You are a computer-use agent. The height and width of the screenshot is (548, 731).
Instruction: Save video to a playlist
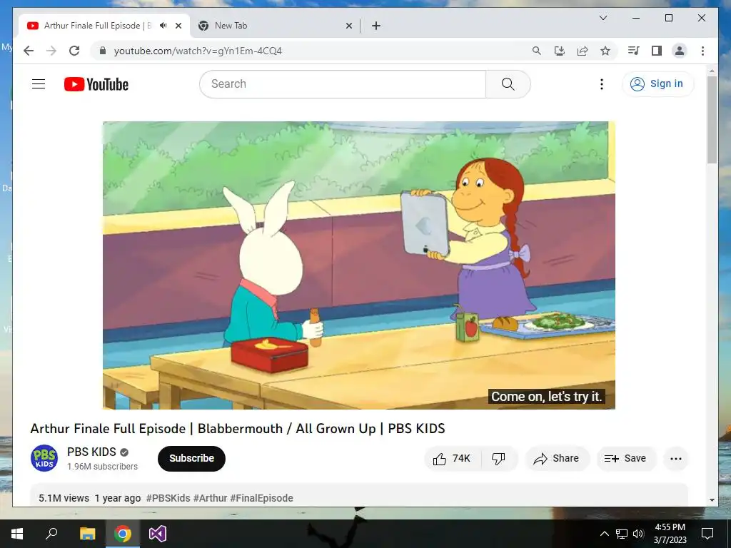click(625, 459)
